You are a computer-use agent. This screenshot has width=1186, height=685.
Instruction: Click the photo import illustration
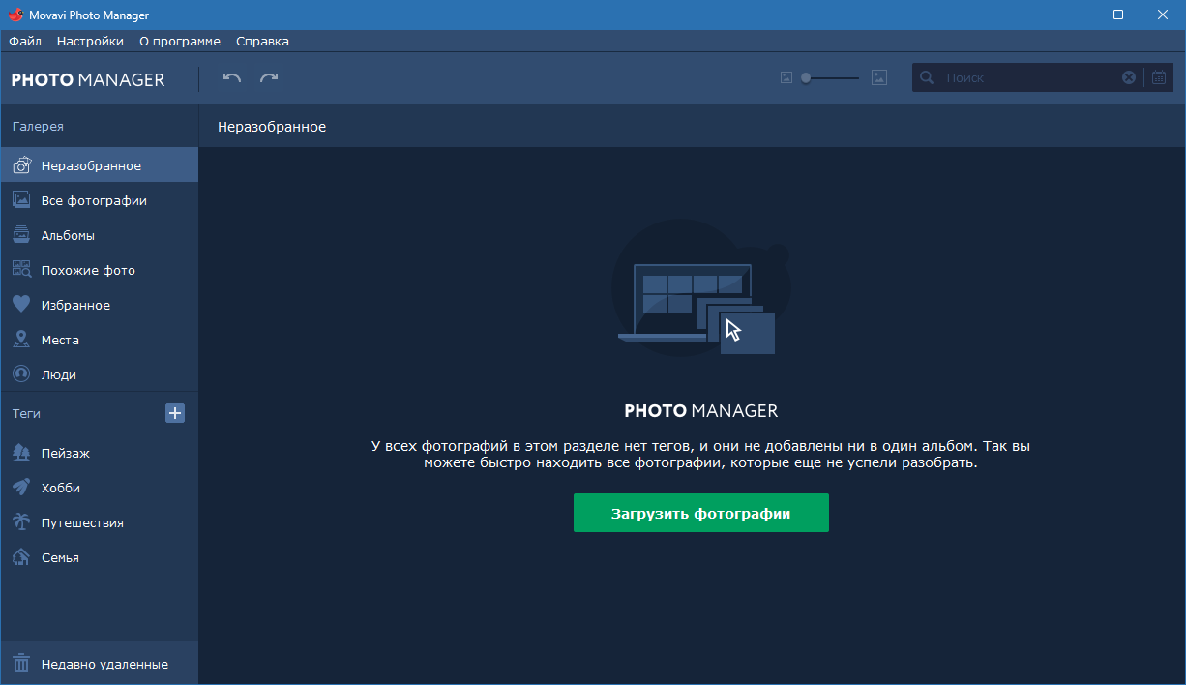pos(701,288)
